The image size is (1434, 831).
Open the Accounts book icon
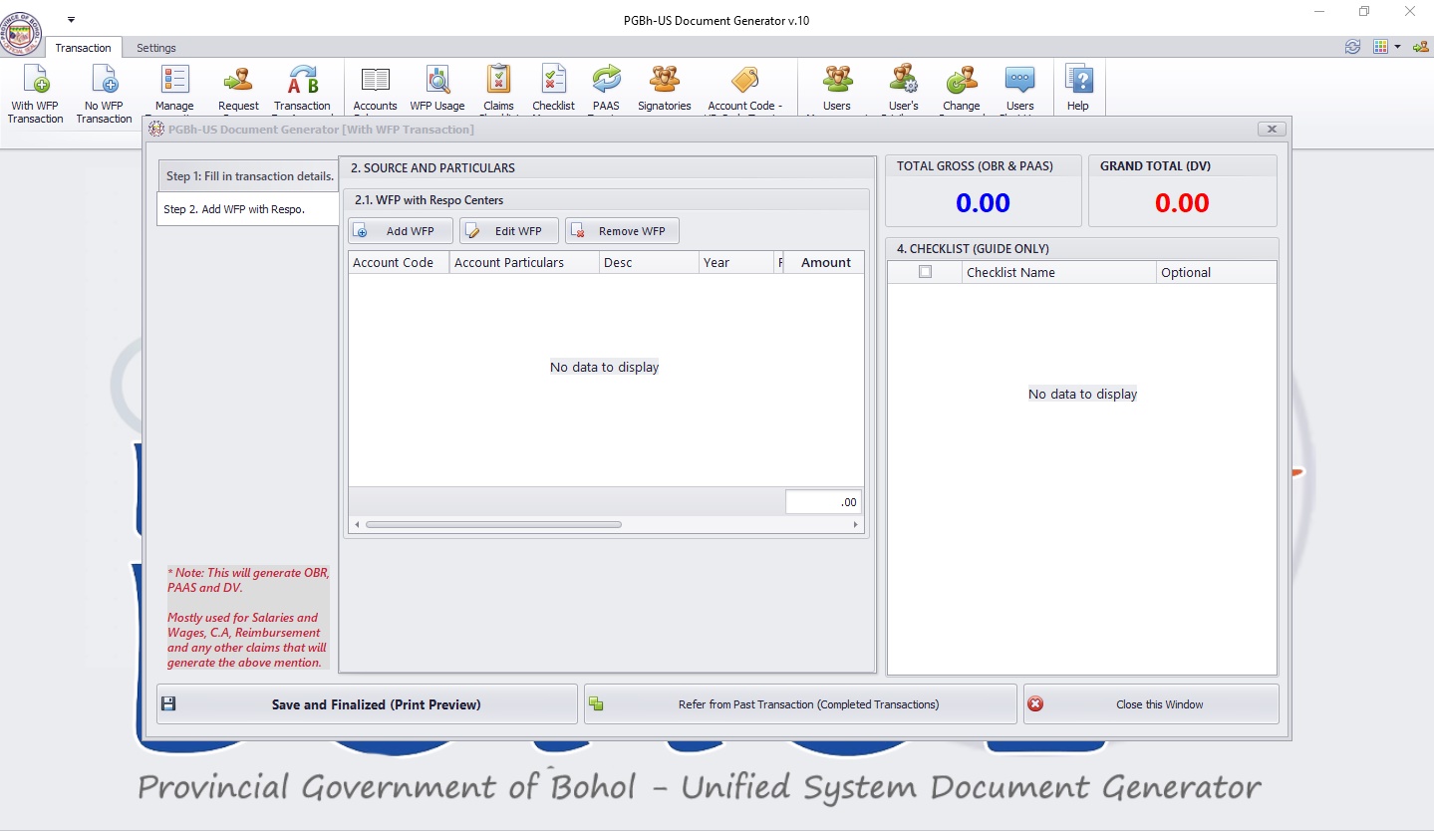tap(375, 90)
